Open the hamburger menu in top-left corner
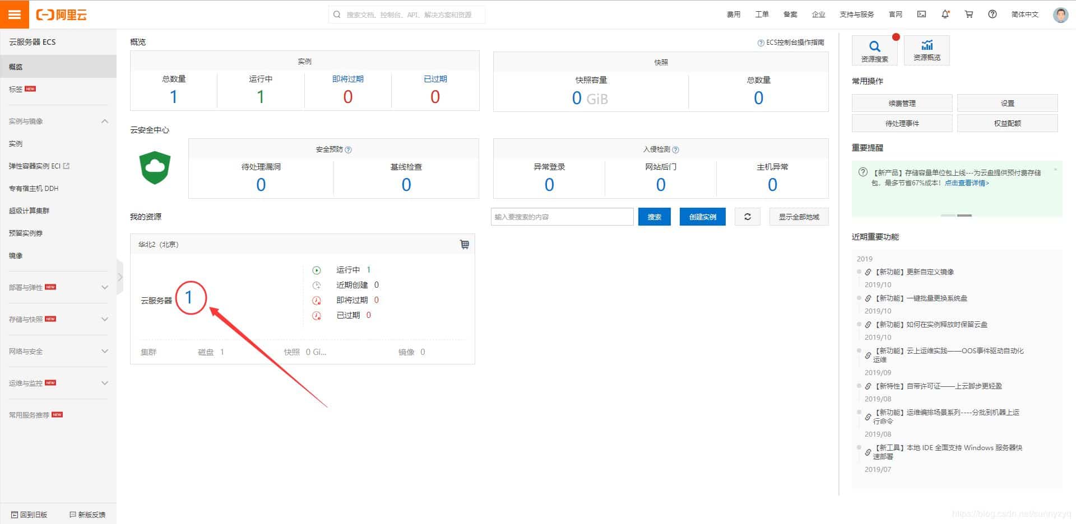1076x524 pixels. click(x=14, y=15)
